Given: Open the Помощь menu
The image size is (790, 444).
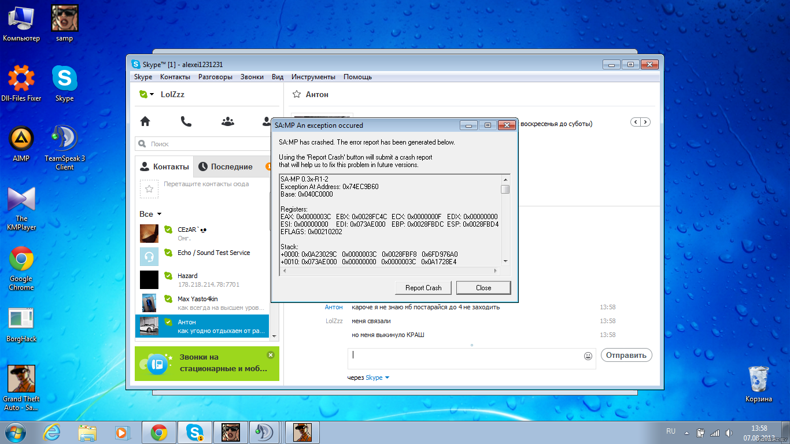Looking at the screenshot, I should pyautogui.click(x=358, y=77).
